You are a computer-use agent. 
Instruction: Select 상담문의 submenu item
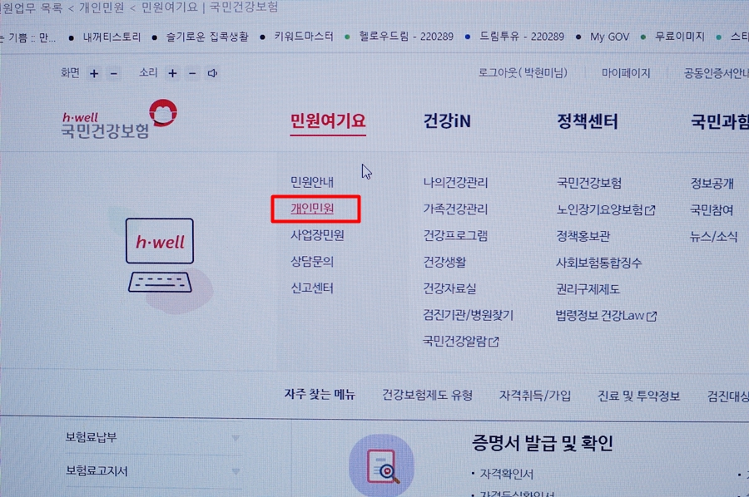click(312, 261)
